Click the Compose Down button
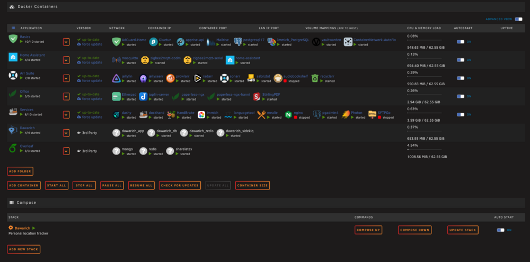 [x=415, y=230]
